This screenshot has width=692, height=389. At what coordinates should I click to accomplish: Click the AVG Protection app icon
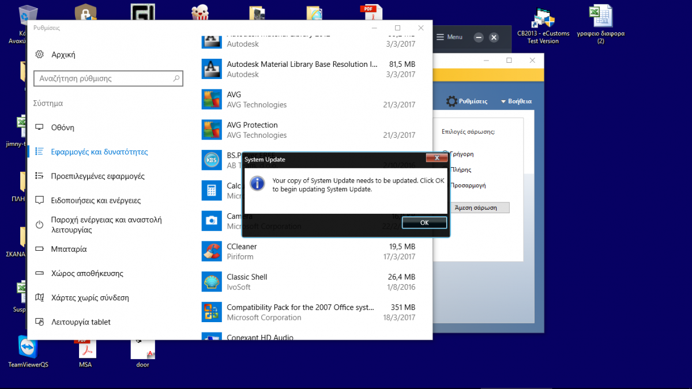tap(212, 130)
